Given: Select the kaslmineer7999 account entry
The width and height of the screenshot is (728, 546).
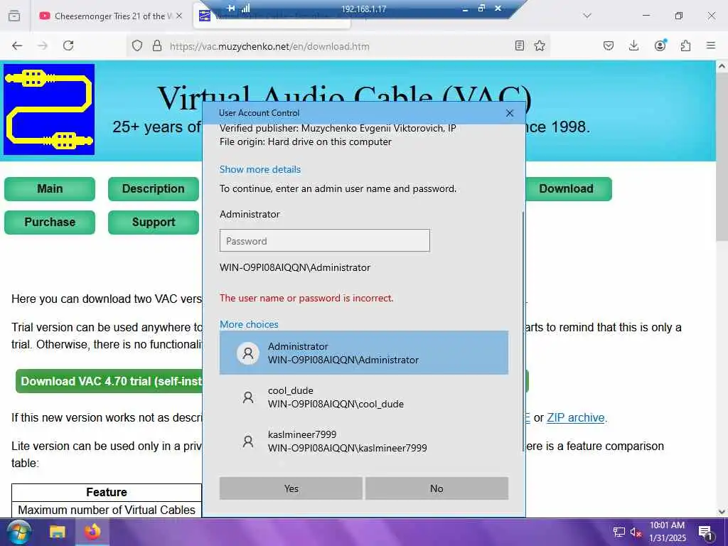Looking at the screenshot, I should [363, 441].
